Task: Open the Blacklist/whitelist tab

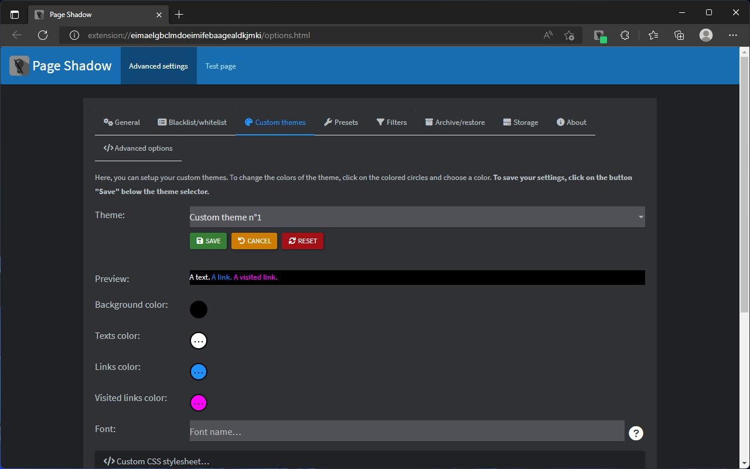Action: coord(192,123)
